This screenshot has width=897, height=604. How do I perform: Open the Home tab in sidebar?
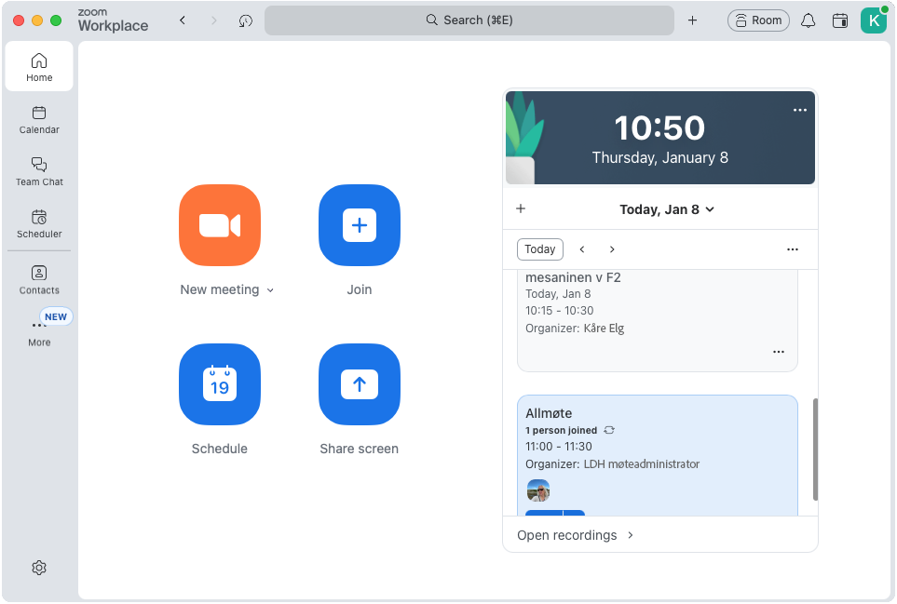39,67
